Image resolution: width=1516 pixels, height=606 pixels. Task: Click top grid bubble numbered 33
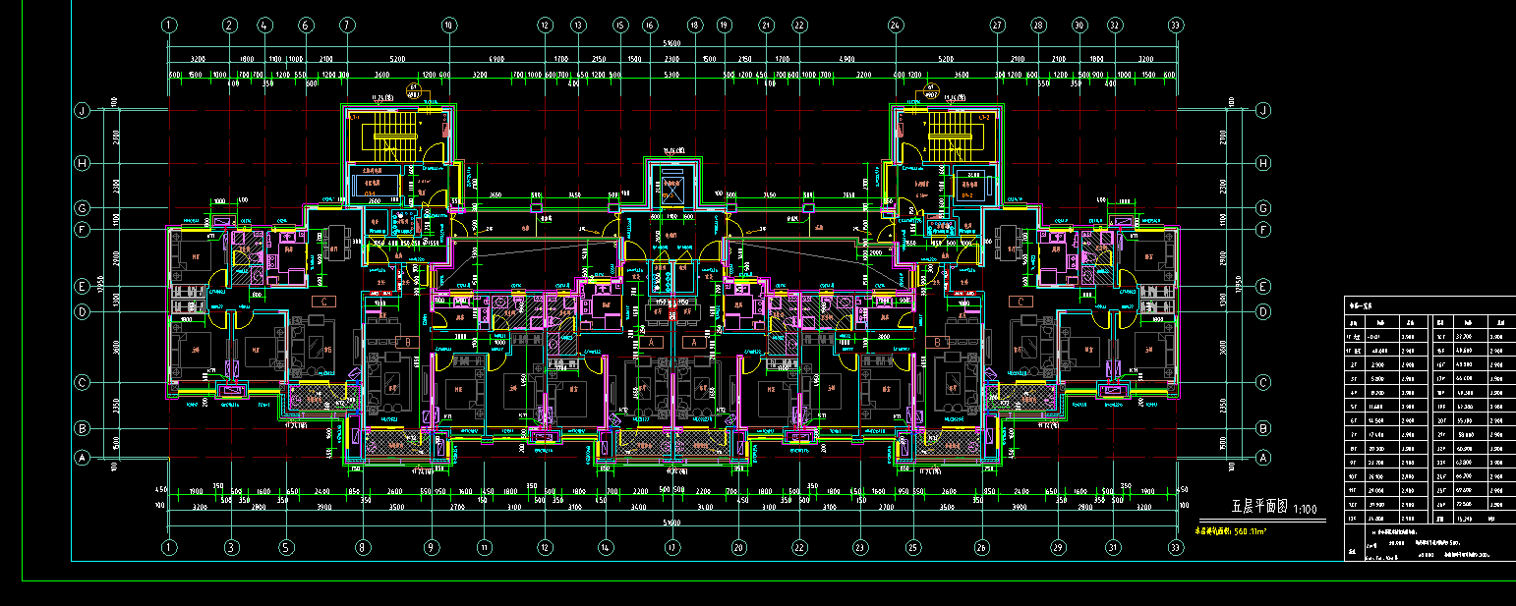1175,25
